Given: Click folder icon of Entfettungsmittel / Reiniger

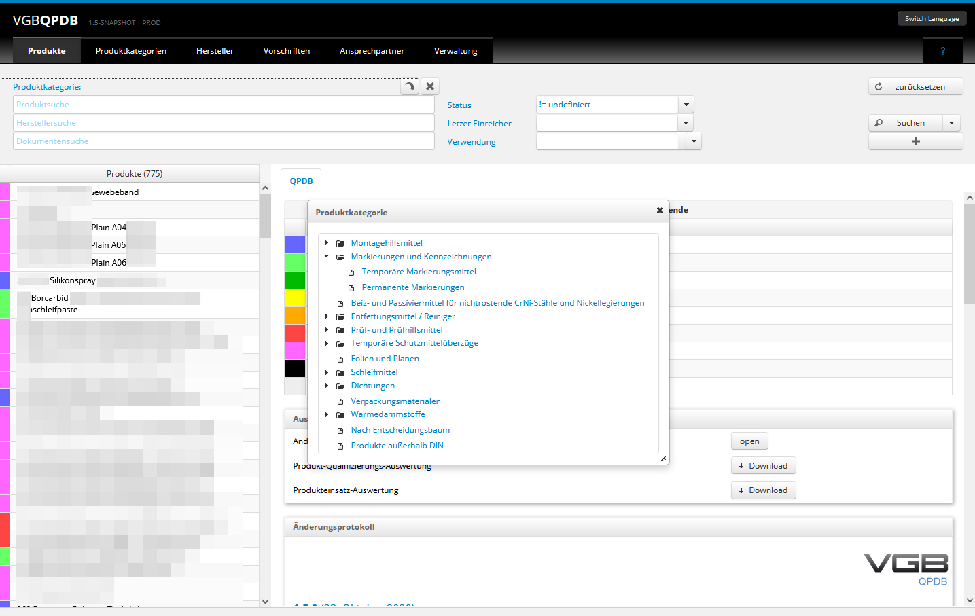Looking at the screenshot, I should pos(340,316).
